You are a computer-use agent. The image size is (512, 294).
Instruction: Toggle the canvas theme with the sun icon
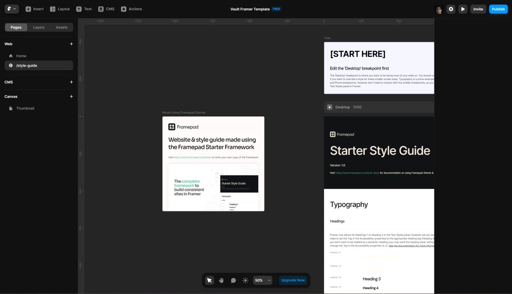point(245,280)
